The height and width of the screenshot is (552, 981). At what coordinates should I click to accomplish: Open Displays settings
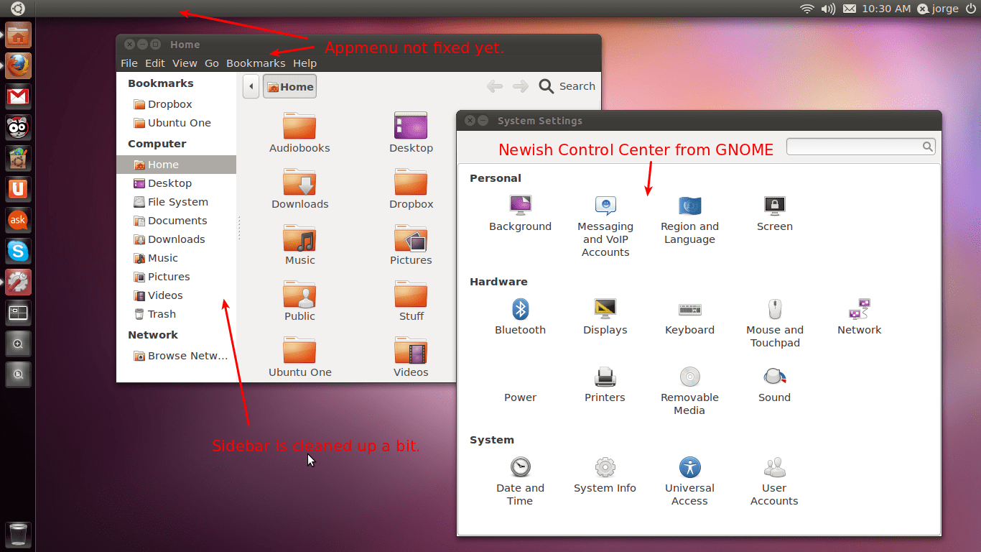click(605, 317)
